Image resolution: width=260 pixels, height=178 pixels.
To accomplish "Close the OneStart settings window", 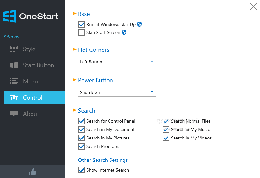I will click(253, 6).
